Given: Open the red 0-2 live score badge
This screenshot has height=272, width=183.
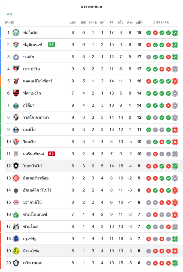Looking at the screenshot, I should click(x=51, y=154).
